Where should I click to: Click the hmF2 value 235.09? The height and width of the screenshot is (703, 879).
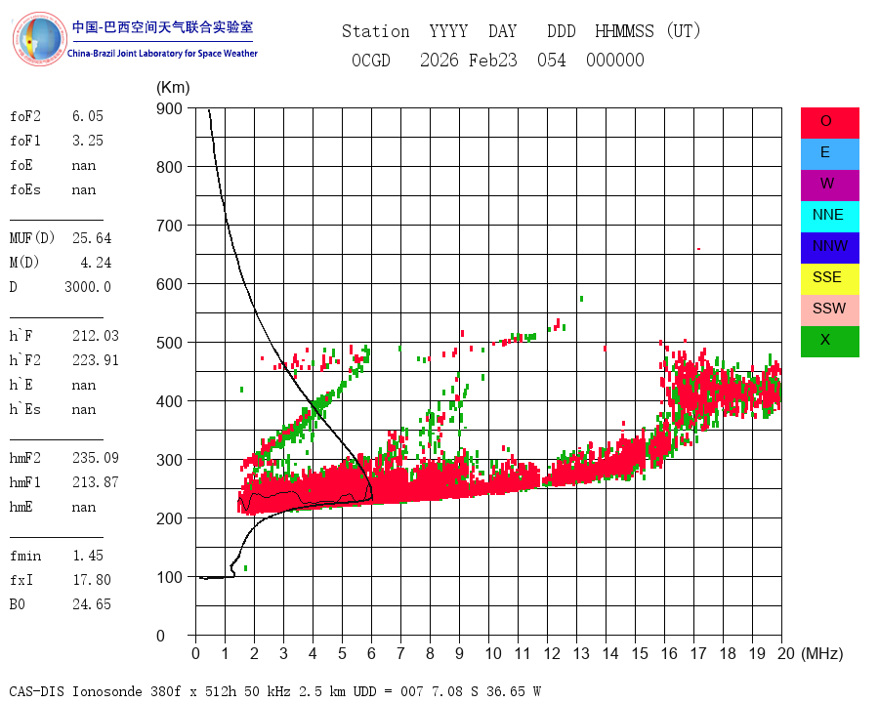pos(96,458)
